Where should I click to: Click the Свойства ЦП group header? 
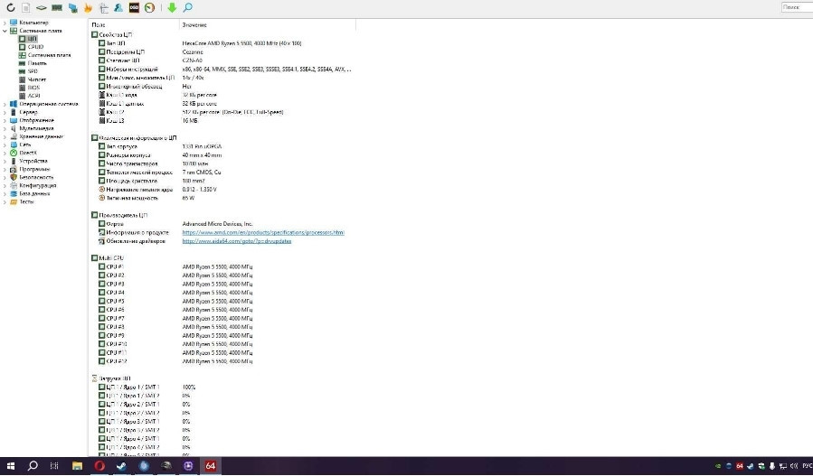pyautogui.click(x=112, y=34)
